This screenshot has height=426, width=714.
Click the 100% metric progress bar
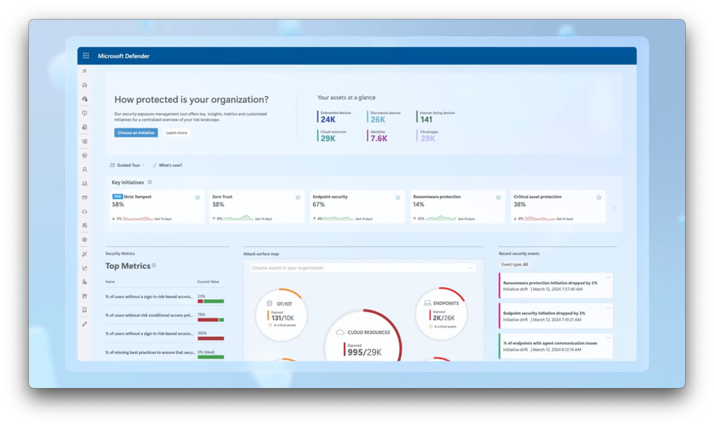click(211, 339)
